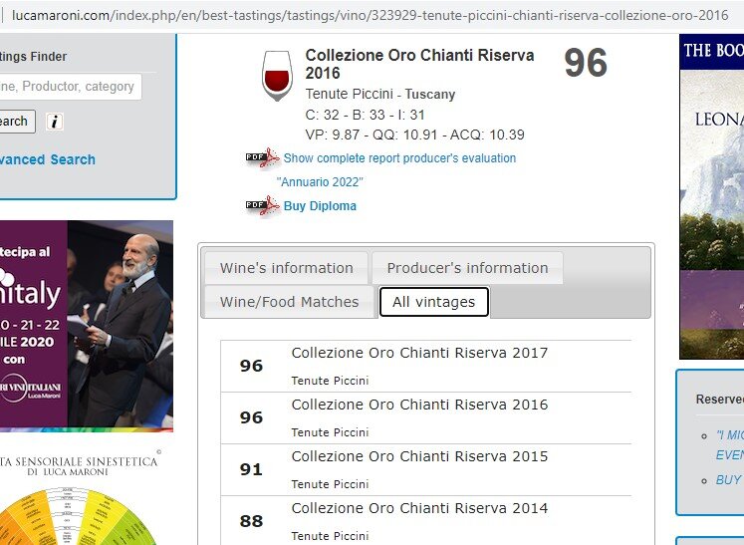Image resolution: width=744 pixels, height=545 pixels.
Task: Switch to the Producer's information tab
Action: pos(467,268)
